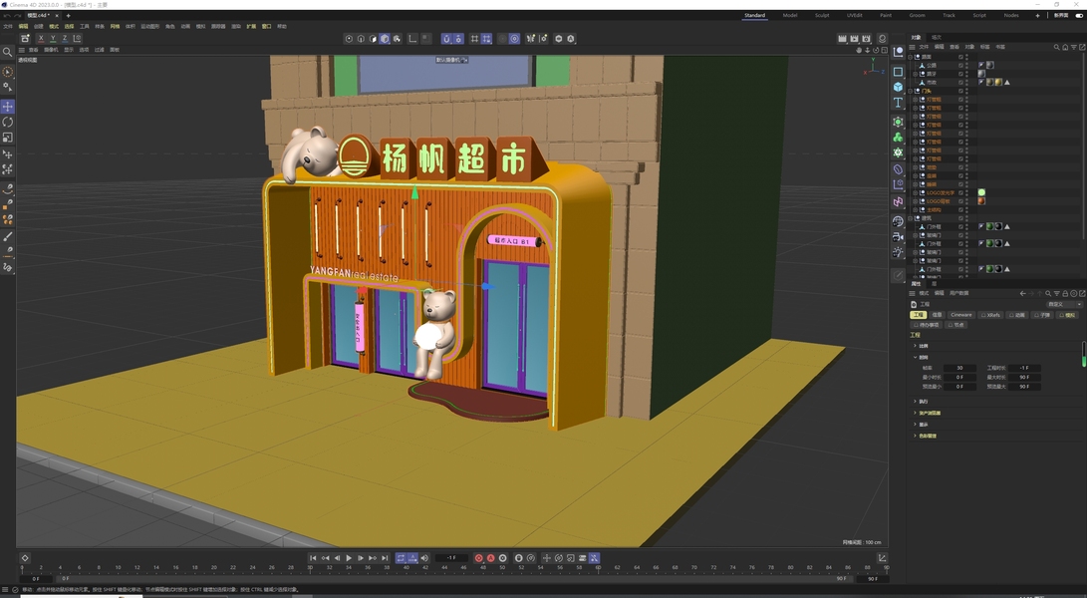This screenshot has width=1087, height=598.
Task: Open render settings gear-clapperboard icon
Action: coord(867,39)
